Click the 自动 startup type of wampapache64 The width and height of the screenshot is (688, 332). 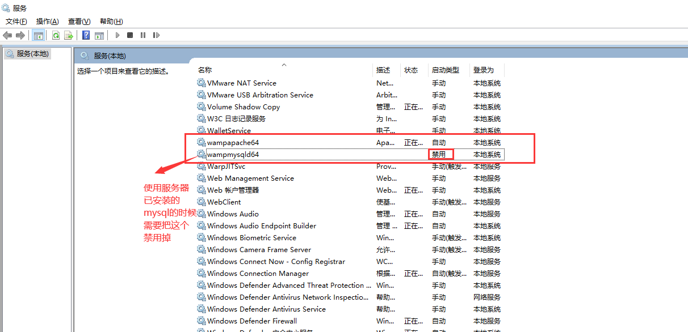click(x=439, y=142)
